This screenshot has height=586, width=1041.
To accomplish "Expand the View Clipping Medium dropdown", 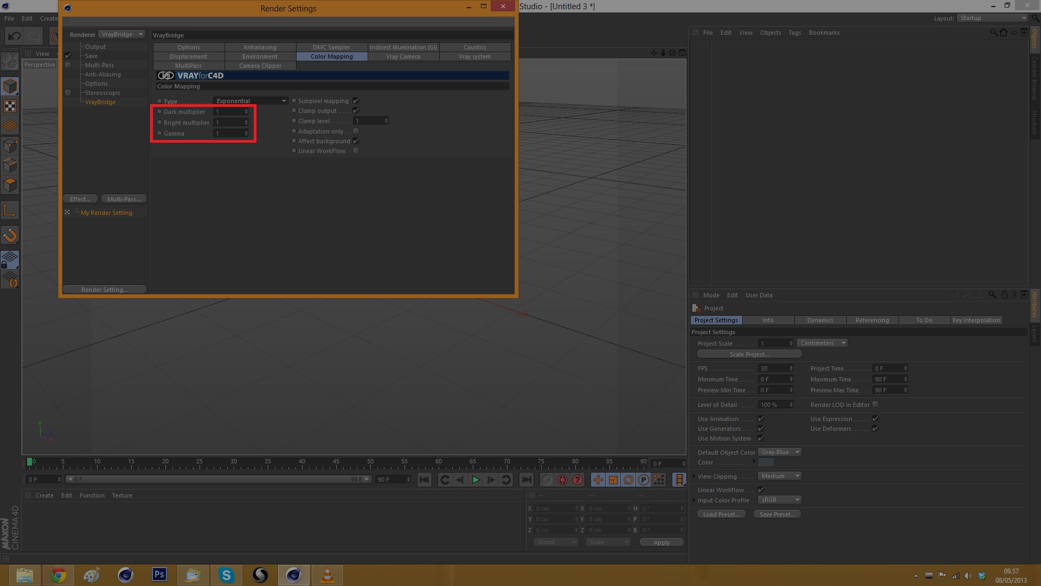I will coord(779,476).
